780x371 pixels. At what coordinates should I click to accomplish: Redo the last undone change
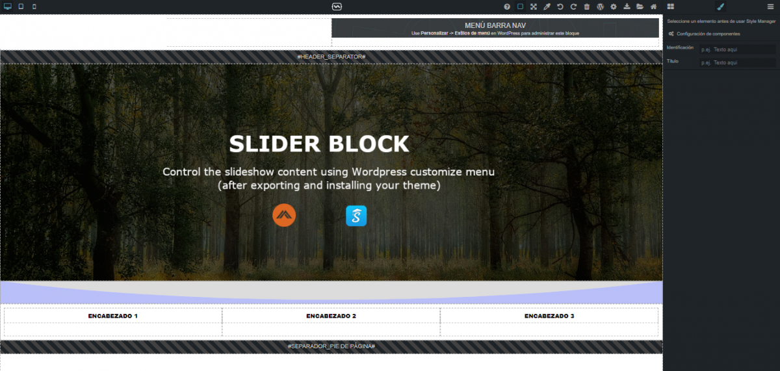coord(573,6)
